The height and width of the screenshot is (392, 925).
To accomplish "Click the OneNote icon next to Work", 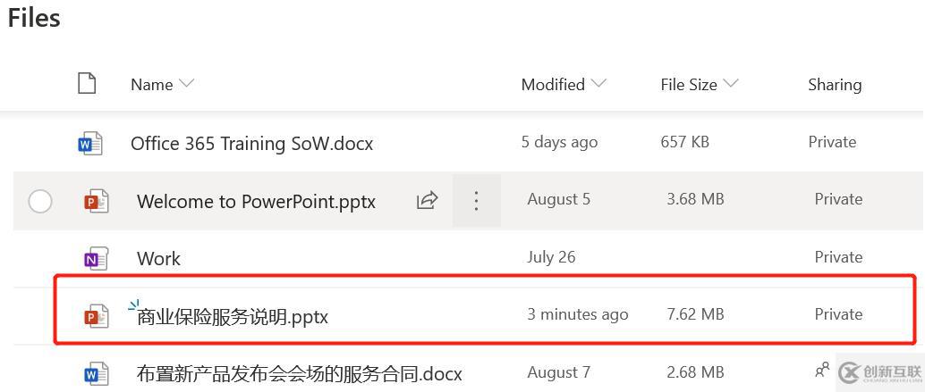I will click(96, 259).
